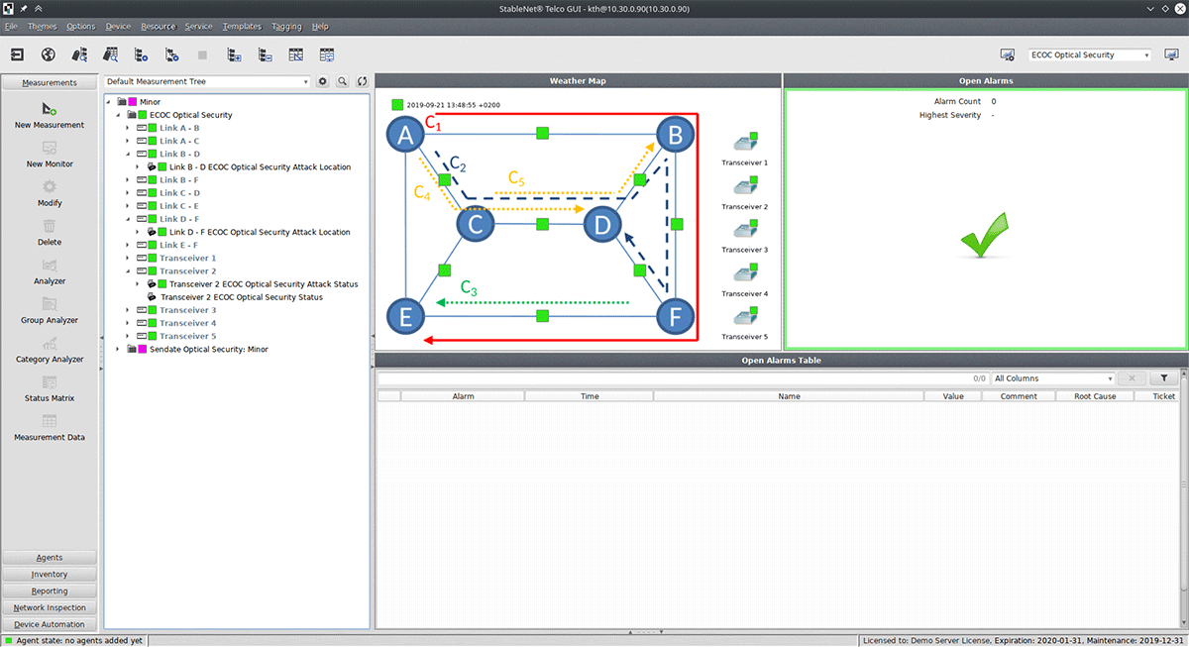1189x647 pixels.
Task: Click Transceiver 5 icon on weather map
Action: [744, 317]
